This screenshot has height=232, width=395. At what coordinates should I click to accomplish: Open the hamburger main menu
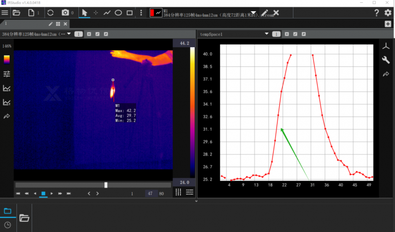[x=5, y=12]
